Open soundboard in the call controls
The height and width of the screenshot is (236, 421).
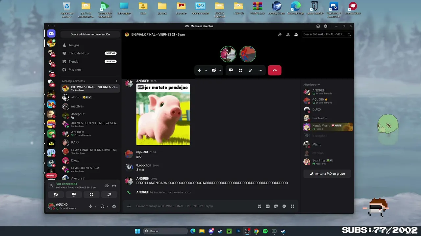250,70
